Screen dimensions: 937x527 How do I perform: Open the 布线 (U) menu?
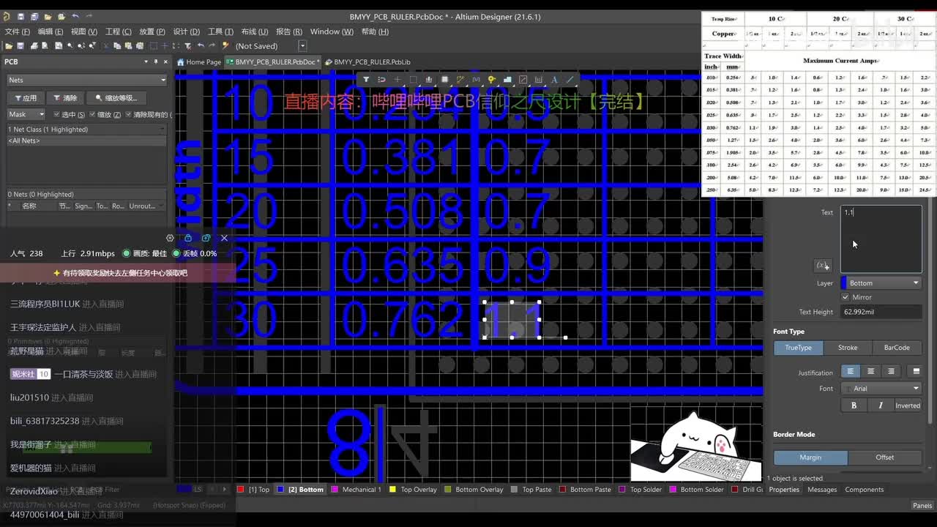point(255,31)
